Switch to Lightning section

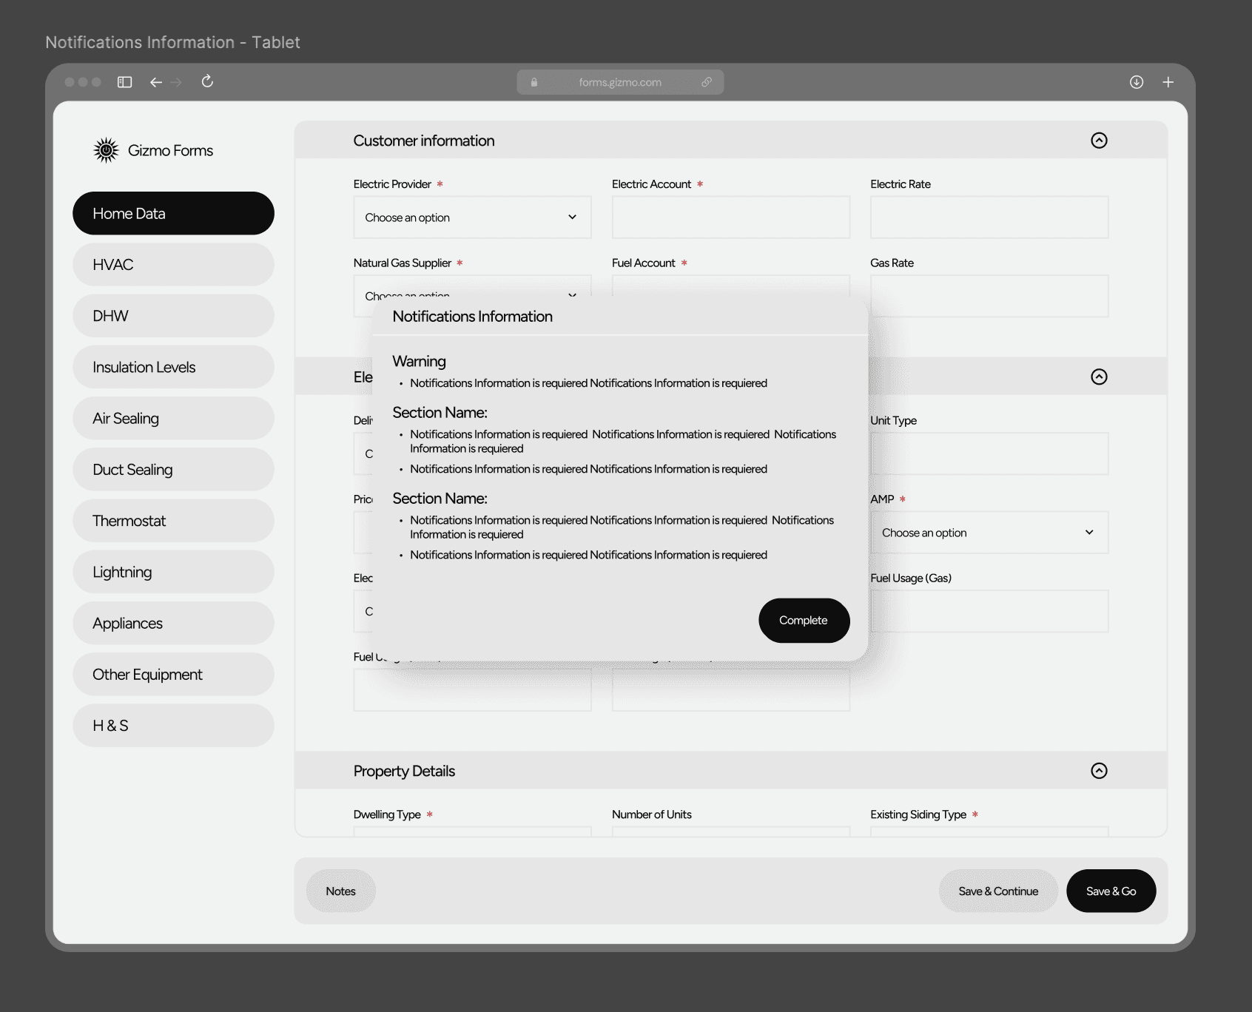tap(173, 572)
